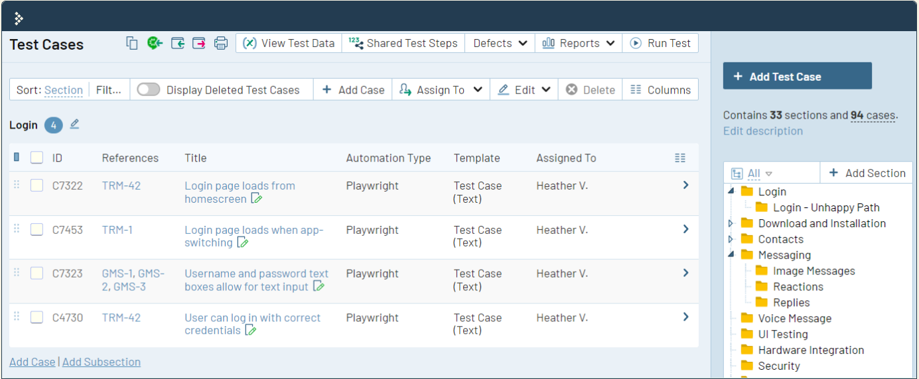Open details arrow for case C4730

(686, 317)
